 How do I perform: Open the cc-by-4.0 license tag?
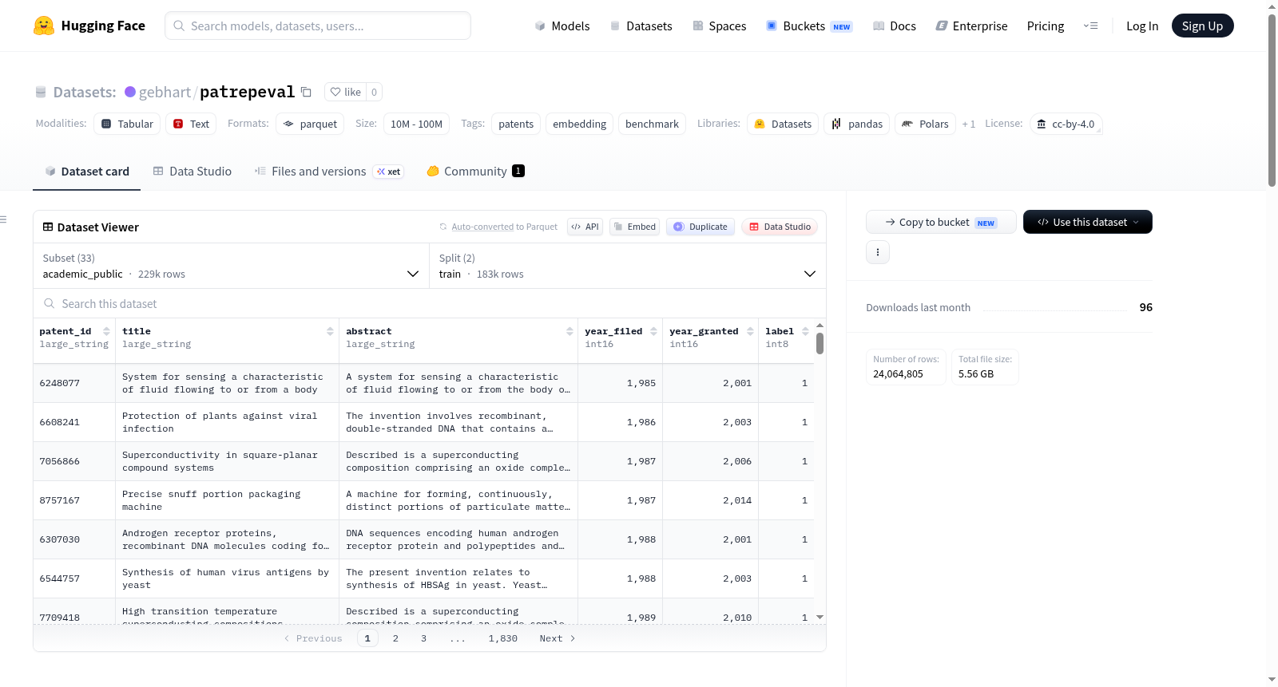pos(1066,124)
